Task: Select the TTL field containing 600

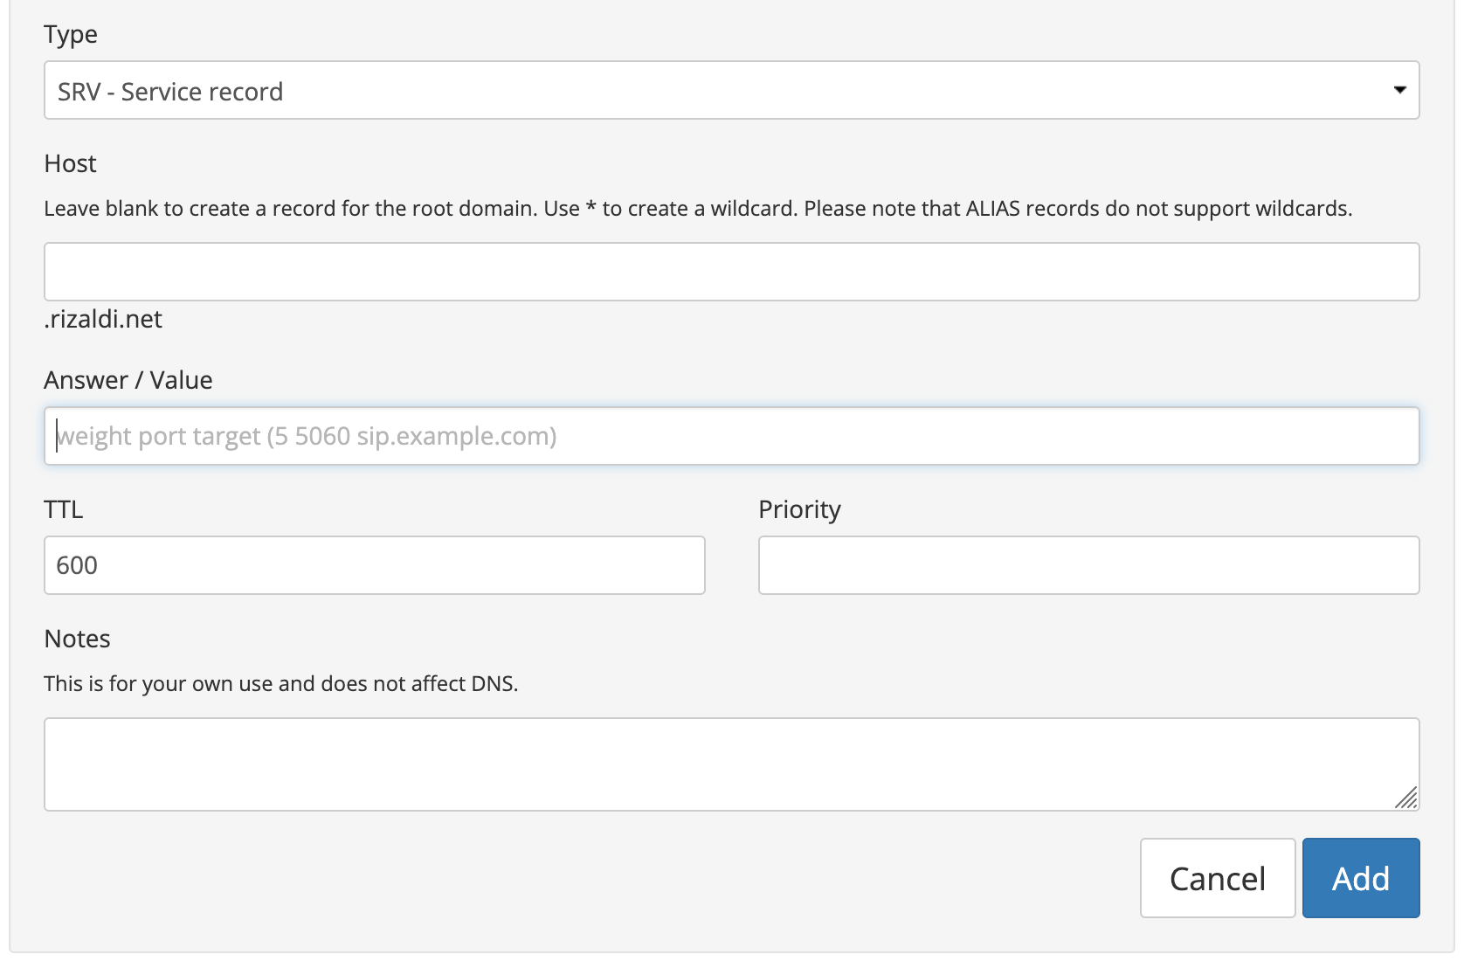Action: [x=374, y=564]
